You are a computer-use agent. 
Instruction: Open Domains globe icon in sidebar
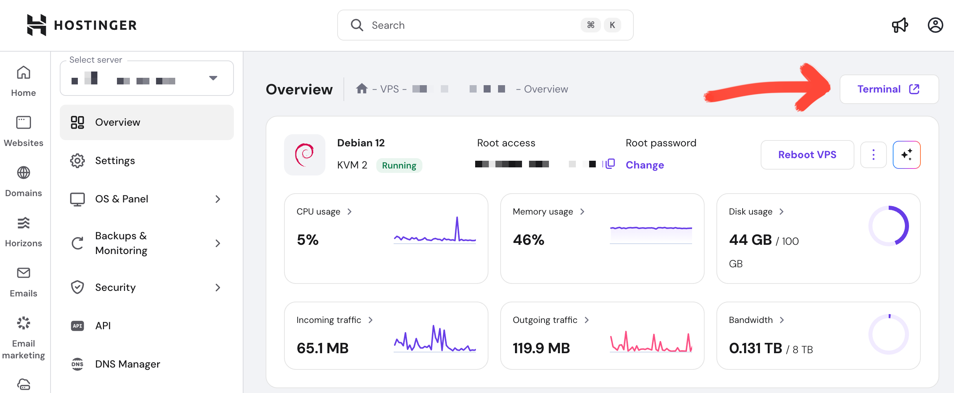[23, 173]
